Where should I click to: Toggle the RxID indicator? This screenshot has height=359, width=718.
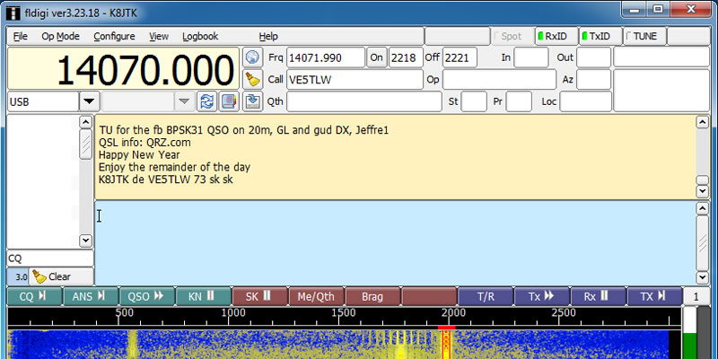(555, 36)
